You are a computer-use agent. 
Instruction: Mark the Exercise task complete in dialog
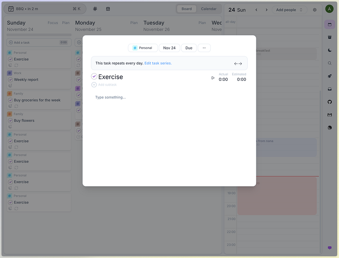click(94, 76)
